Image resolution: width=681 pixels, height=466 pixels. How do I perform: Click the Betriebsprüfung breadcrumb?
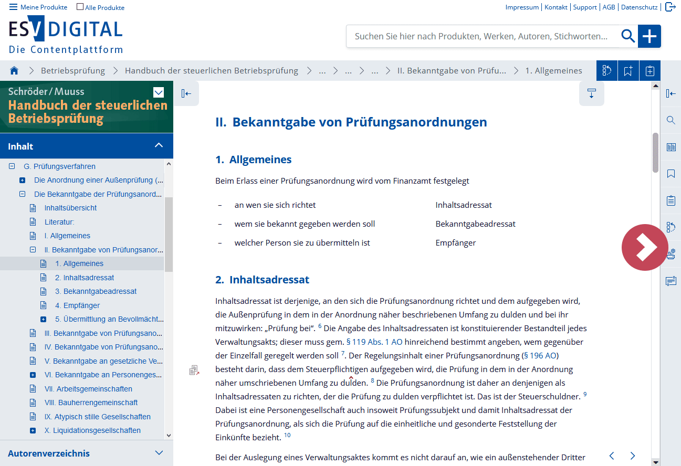pyautogui.click(x=73, y=70)
